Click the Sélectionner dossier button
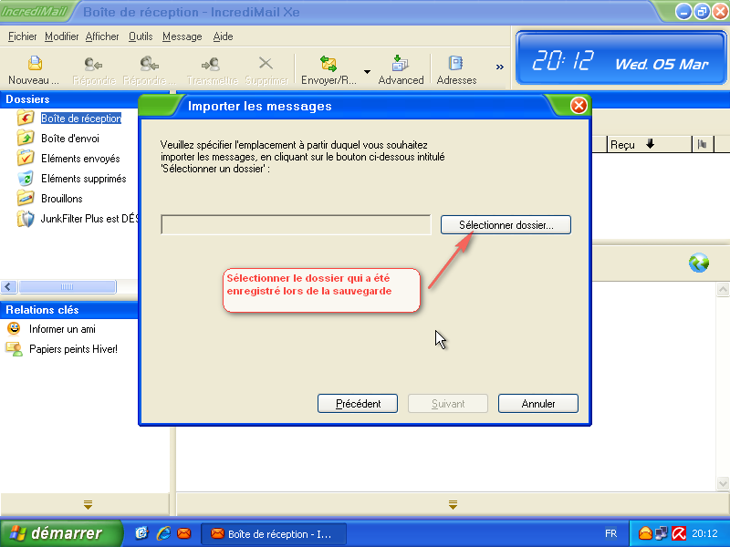The width and height of the screenshot is (730, 547). tap(506, 224)
